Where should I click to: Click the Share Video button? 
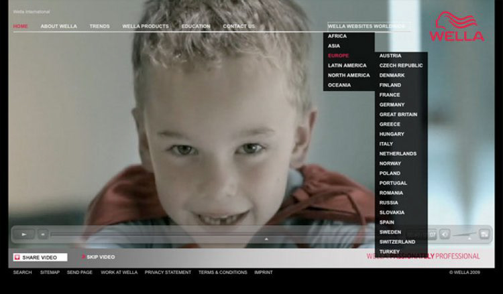click(x=40, y=257)
